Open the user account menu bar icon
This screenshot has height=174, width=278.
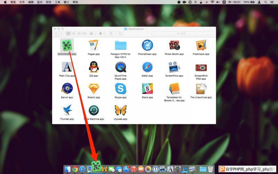click(x=259, y=2)
